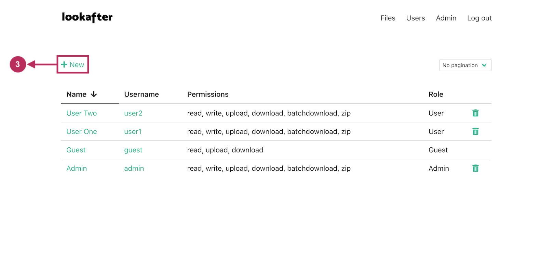
Task: Sort by the Username column header
Action: (141, 94)
